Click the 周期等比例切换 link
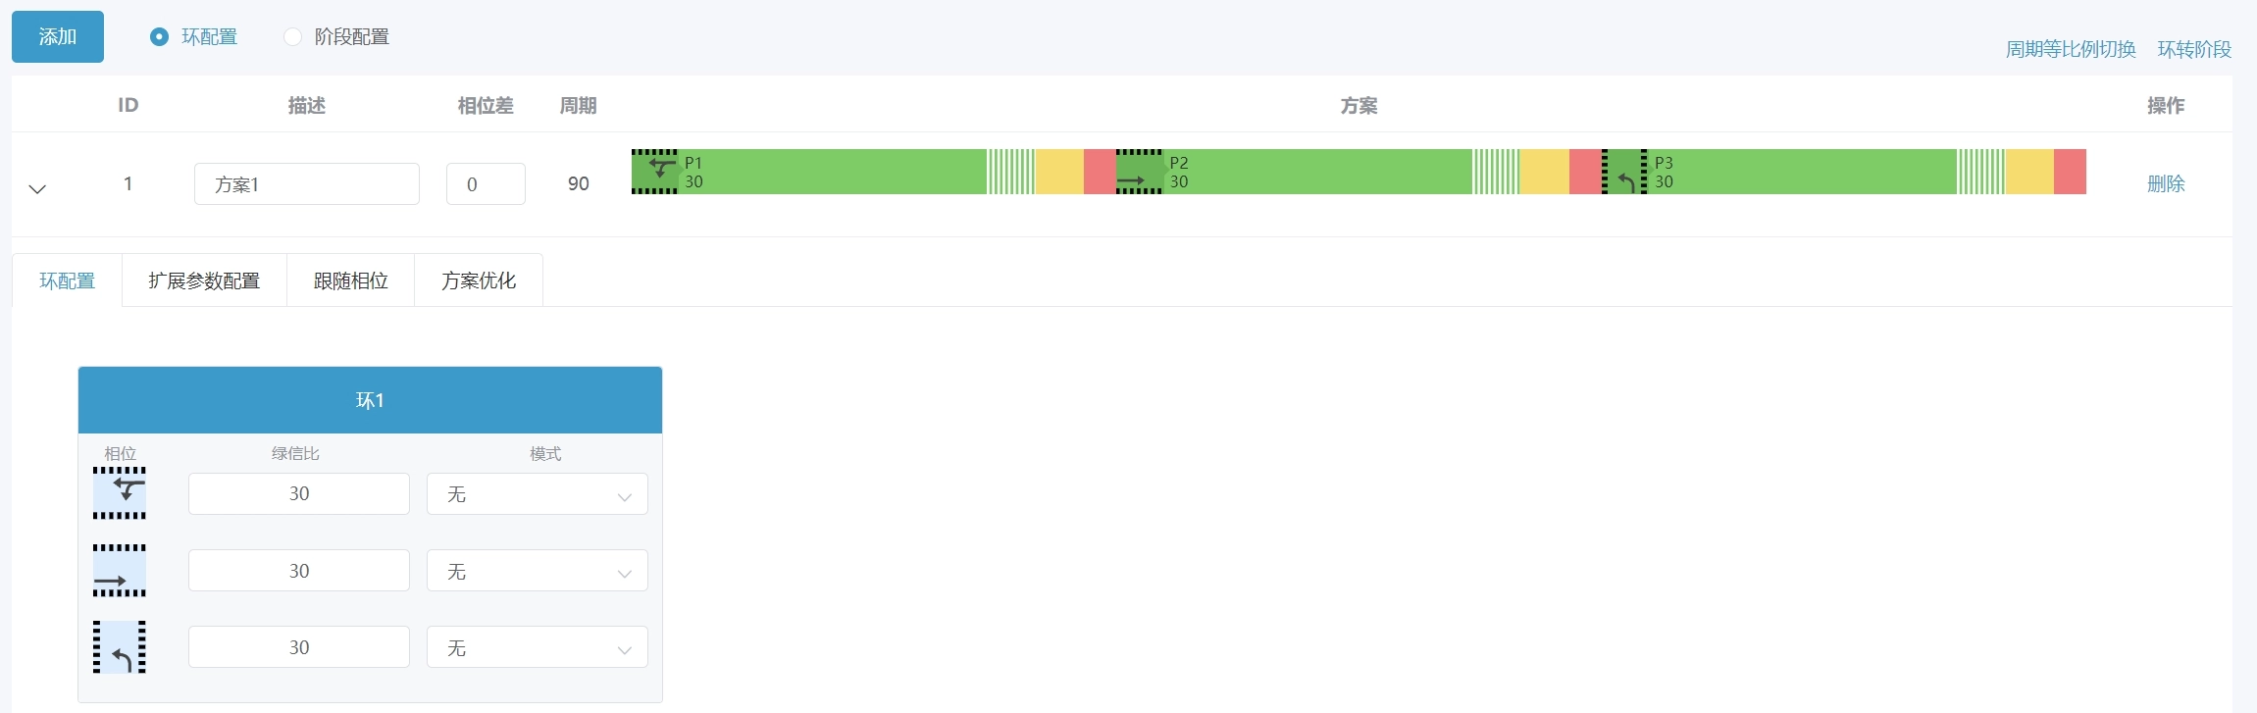 click(x=2070, y=49)
